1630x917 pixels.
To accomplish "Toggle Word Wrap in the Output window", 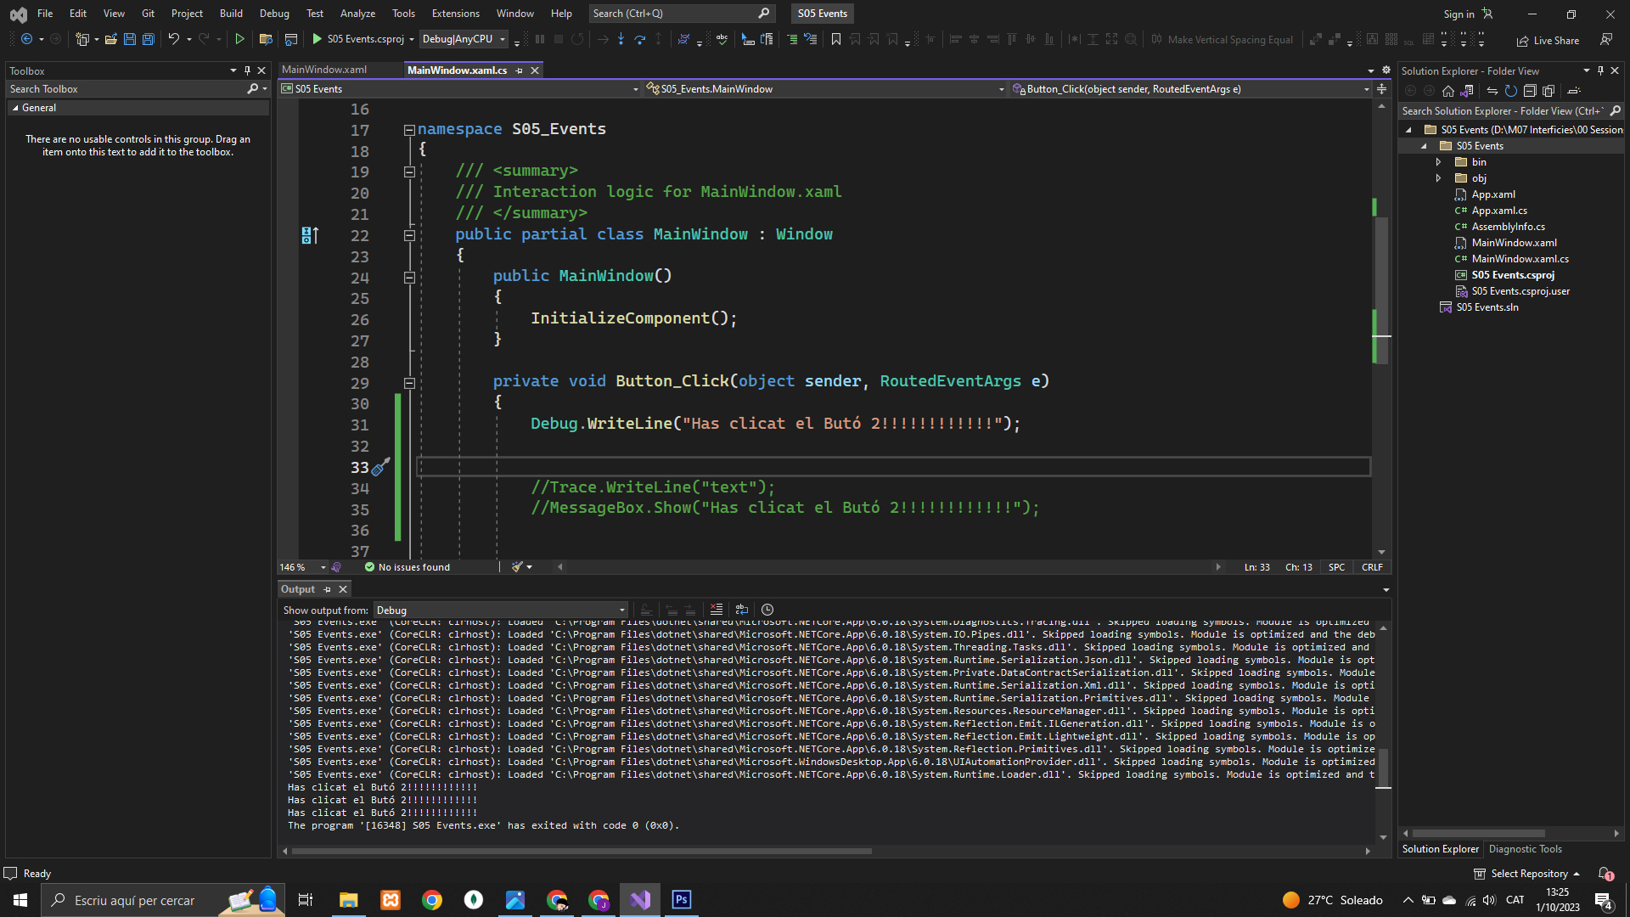I will tap(742, 610).
